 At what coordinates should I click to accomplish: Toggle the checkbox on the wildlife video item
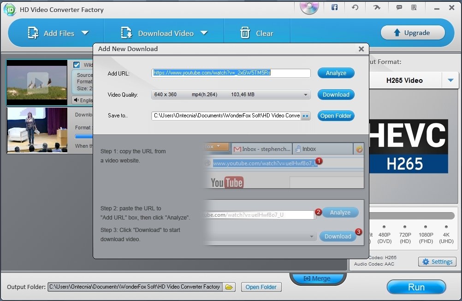click(x=77, y=65)
